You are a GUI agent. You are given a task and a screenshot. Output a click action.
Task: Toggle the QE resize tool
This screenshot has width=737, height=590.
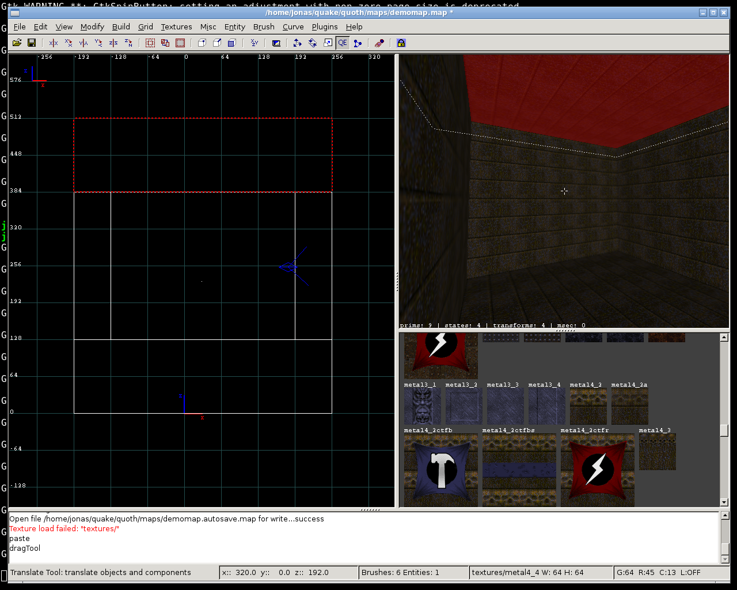(343, 43)
